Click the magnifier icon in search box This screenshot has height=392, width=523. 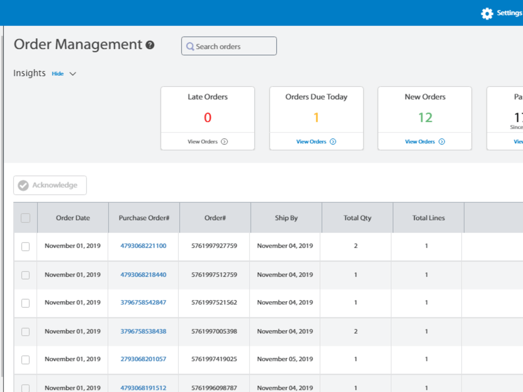[x=190, y=47]
